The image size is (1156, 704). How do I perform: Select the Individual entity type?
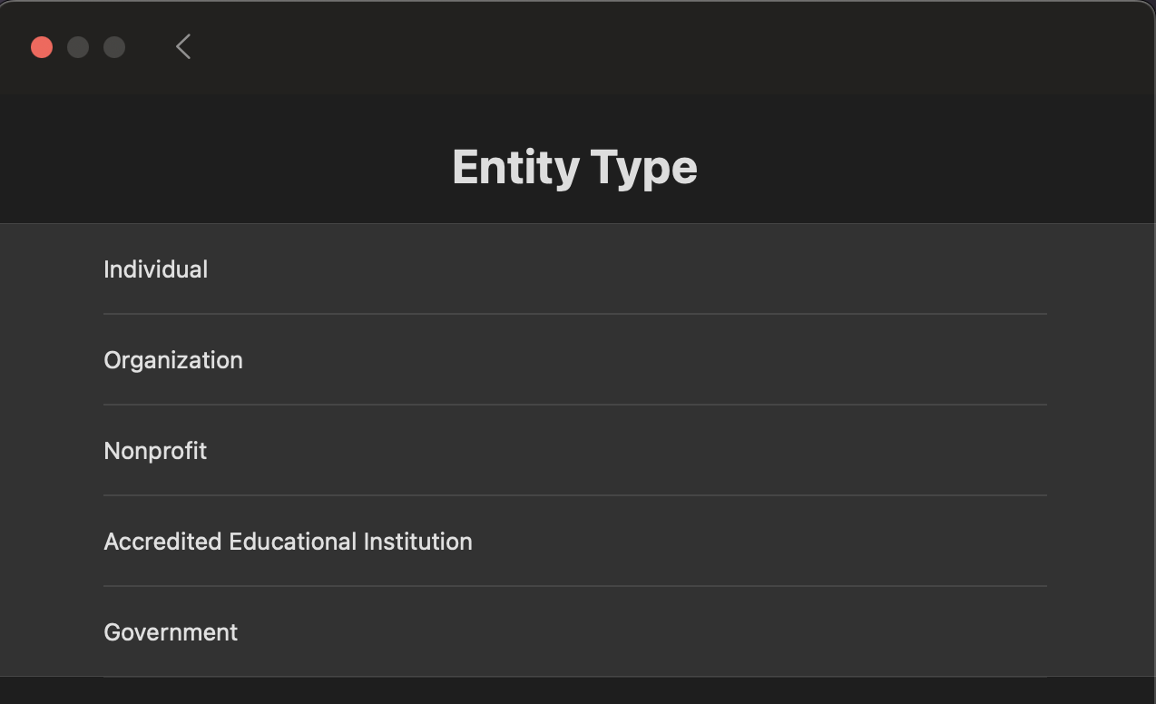(573, 269)
